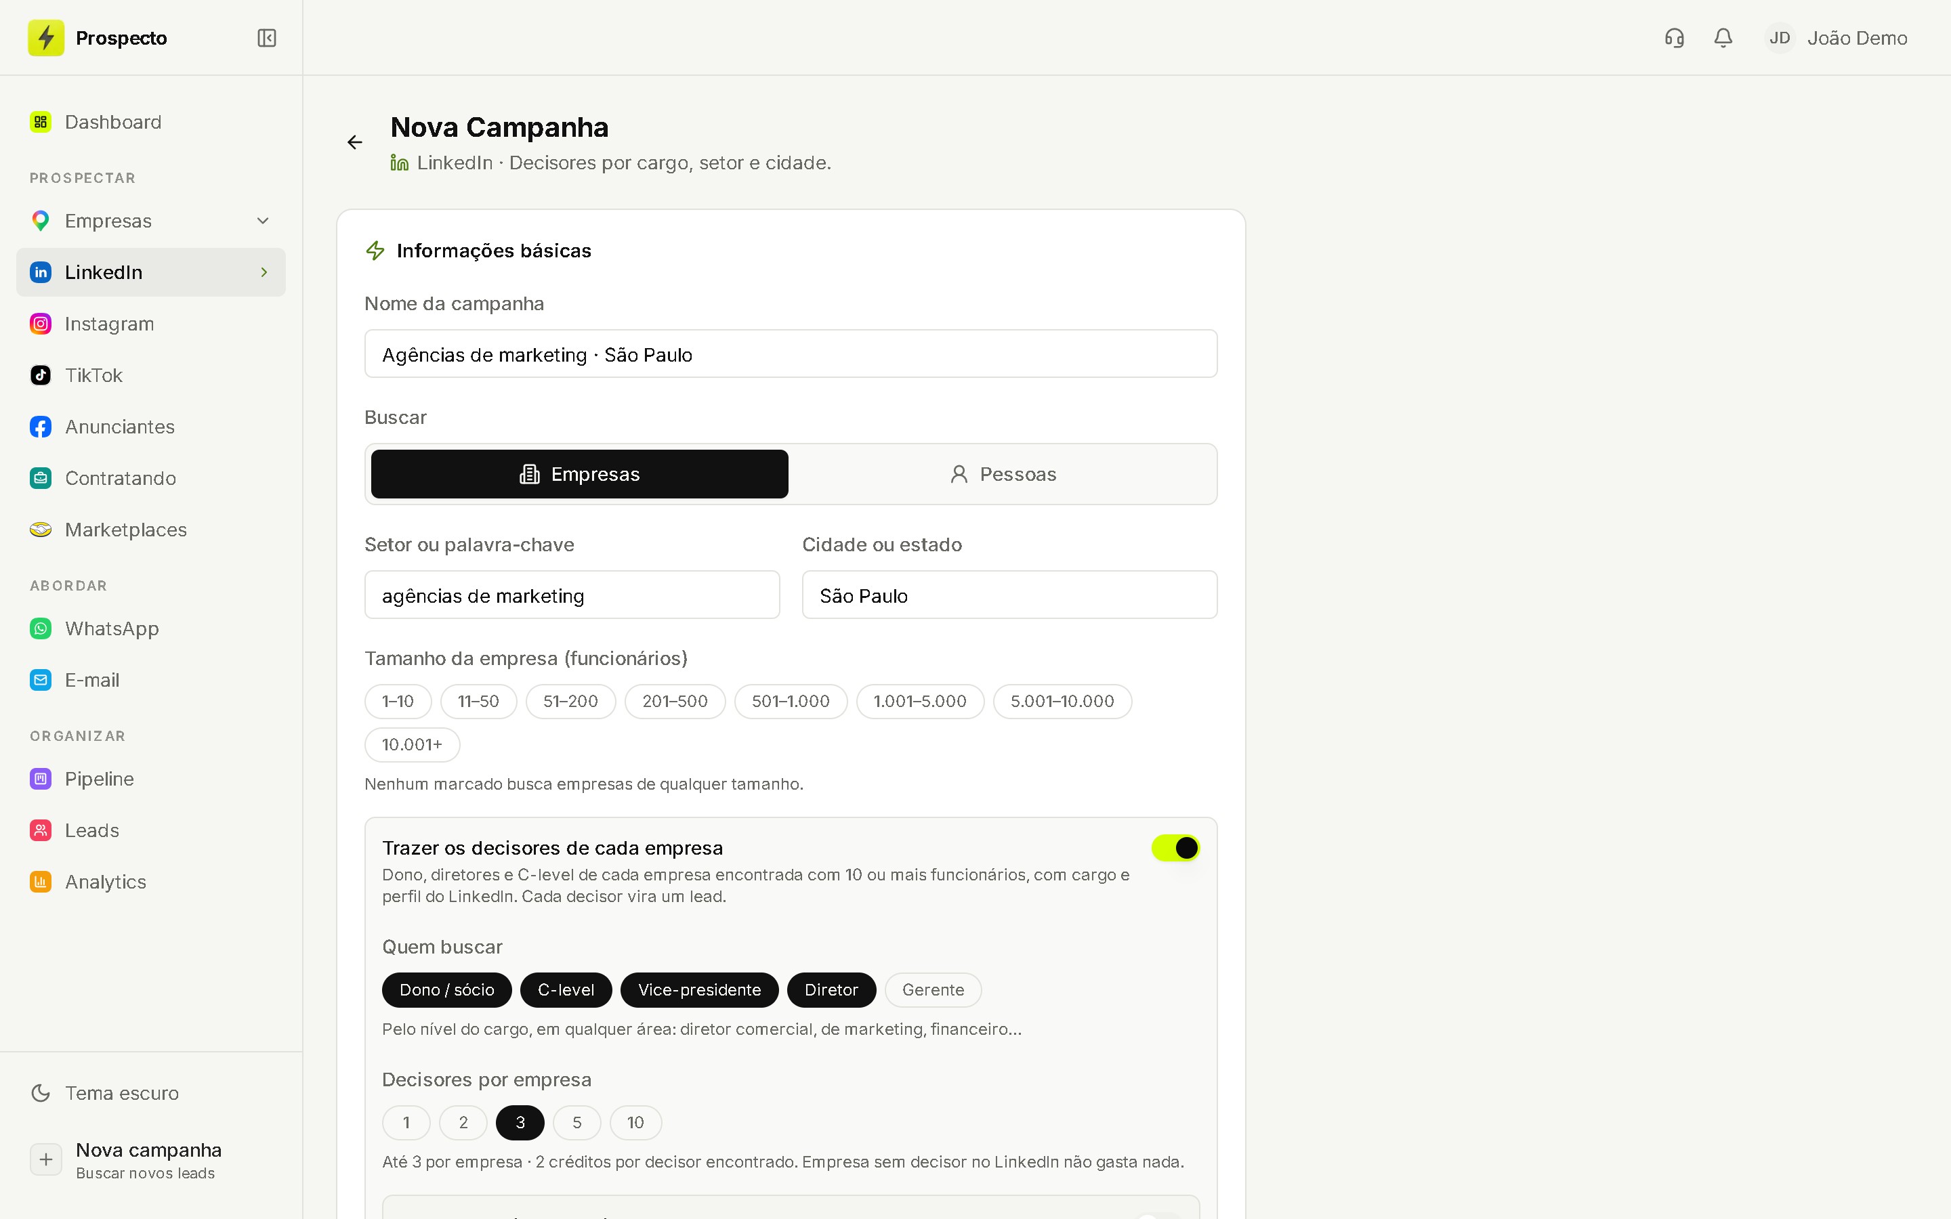Click the moon icon for Tema escuro
The width and height of the screenshot is (1951, 1219).
[41, 1093]
